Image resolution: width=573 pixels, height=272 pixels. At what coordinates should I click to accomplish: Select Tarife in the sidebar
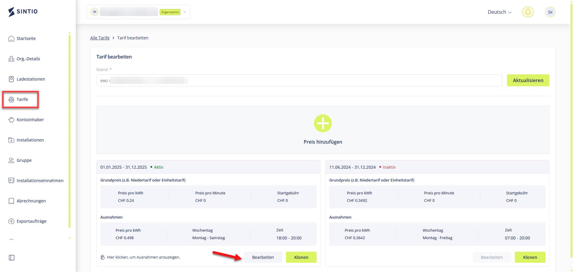[x=22, y=99]
